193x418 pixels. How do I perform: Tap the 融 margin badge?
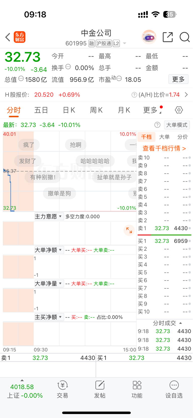click(x=91, y=43)
